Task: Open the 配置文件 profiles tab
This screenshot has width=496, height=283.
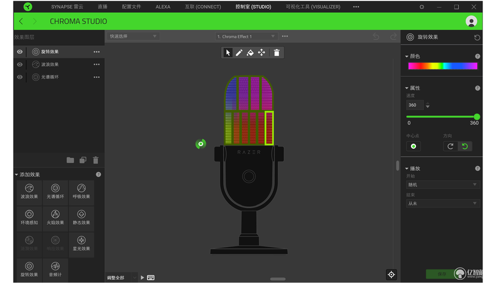Action: point(131,7)
